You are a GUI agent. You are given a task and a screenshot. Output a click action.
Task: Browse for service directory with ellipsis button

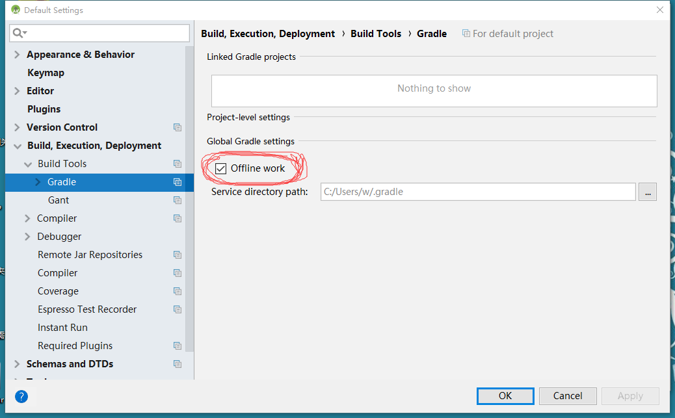648,192
